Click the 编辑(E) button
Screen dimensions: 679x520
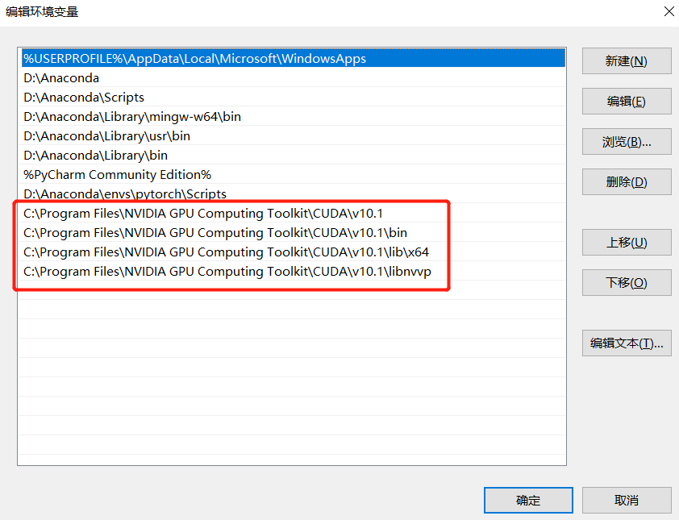coord(627,102)
